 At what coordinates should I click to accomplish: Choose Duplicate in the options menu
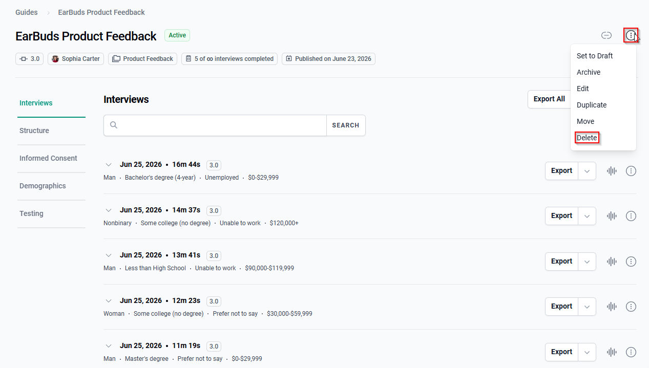tap(592, 105)
